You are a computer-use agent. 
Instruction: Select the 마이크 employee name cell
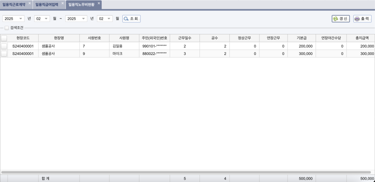point(124,54)
